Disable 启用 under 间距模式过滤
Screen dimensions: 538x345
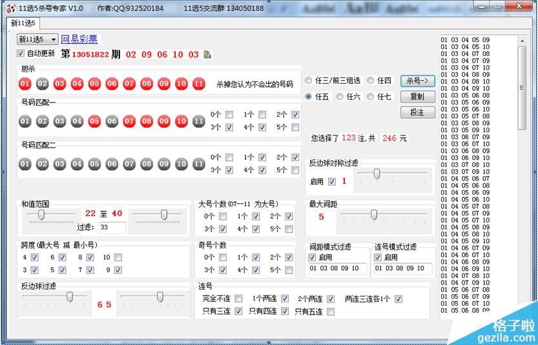point(313,257)
